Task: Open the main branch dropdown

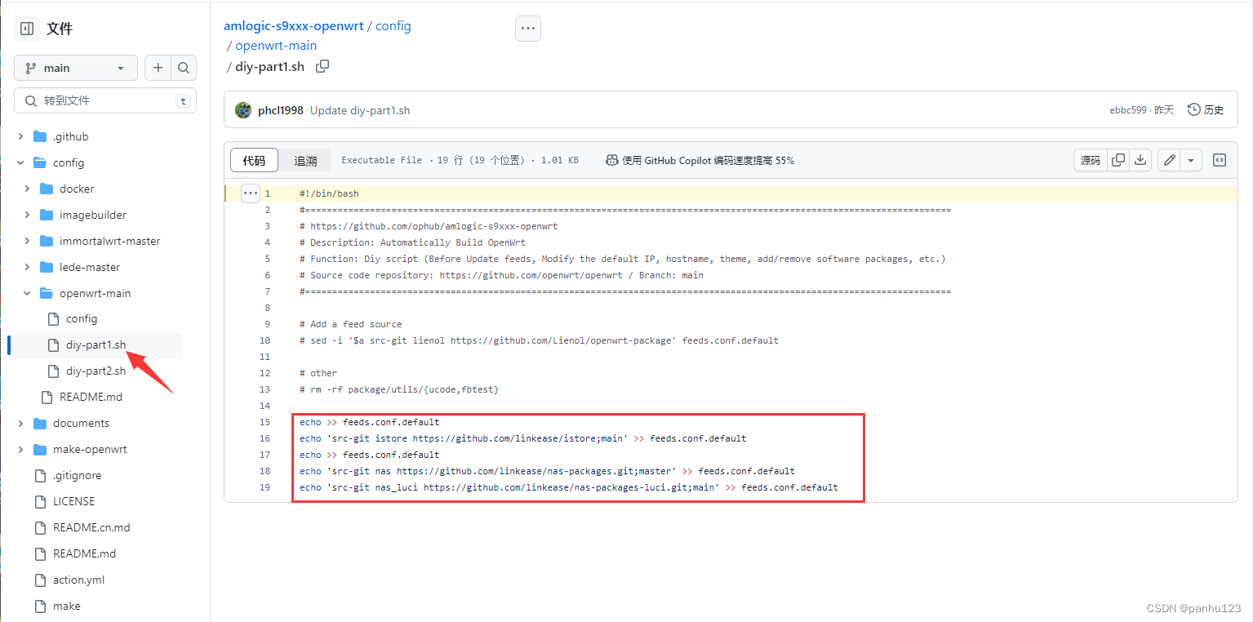Action: point(76,68)
